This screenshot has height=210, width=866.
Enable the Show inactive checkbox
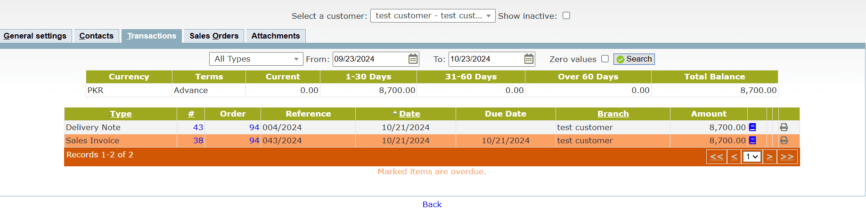(566, 16)
